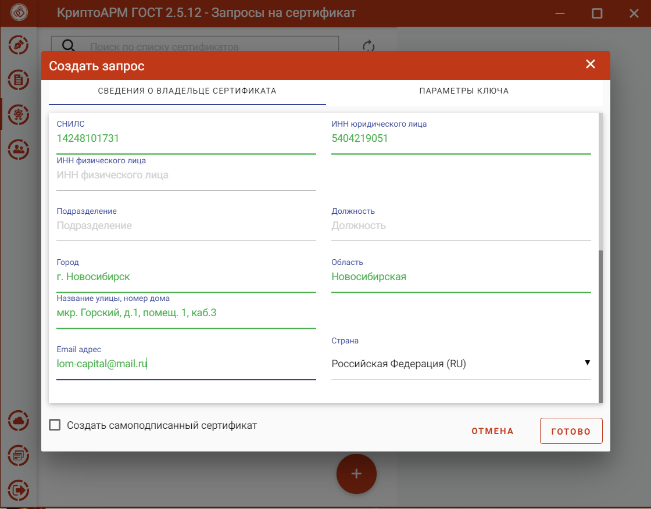
Task: Click the exit arrow sidebar icon
Action: [18, 490]
